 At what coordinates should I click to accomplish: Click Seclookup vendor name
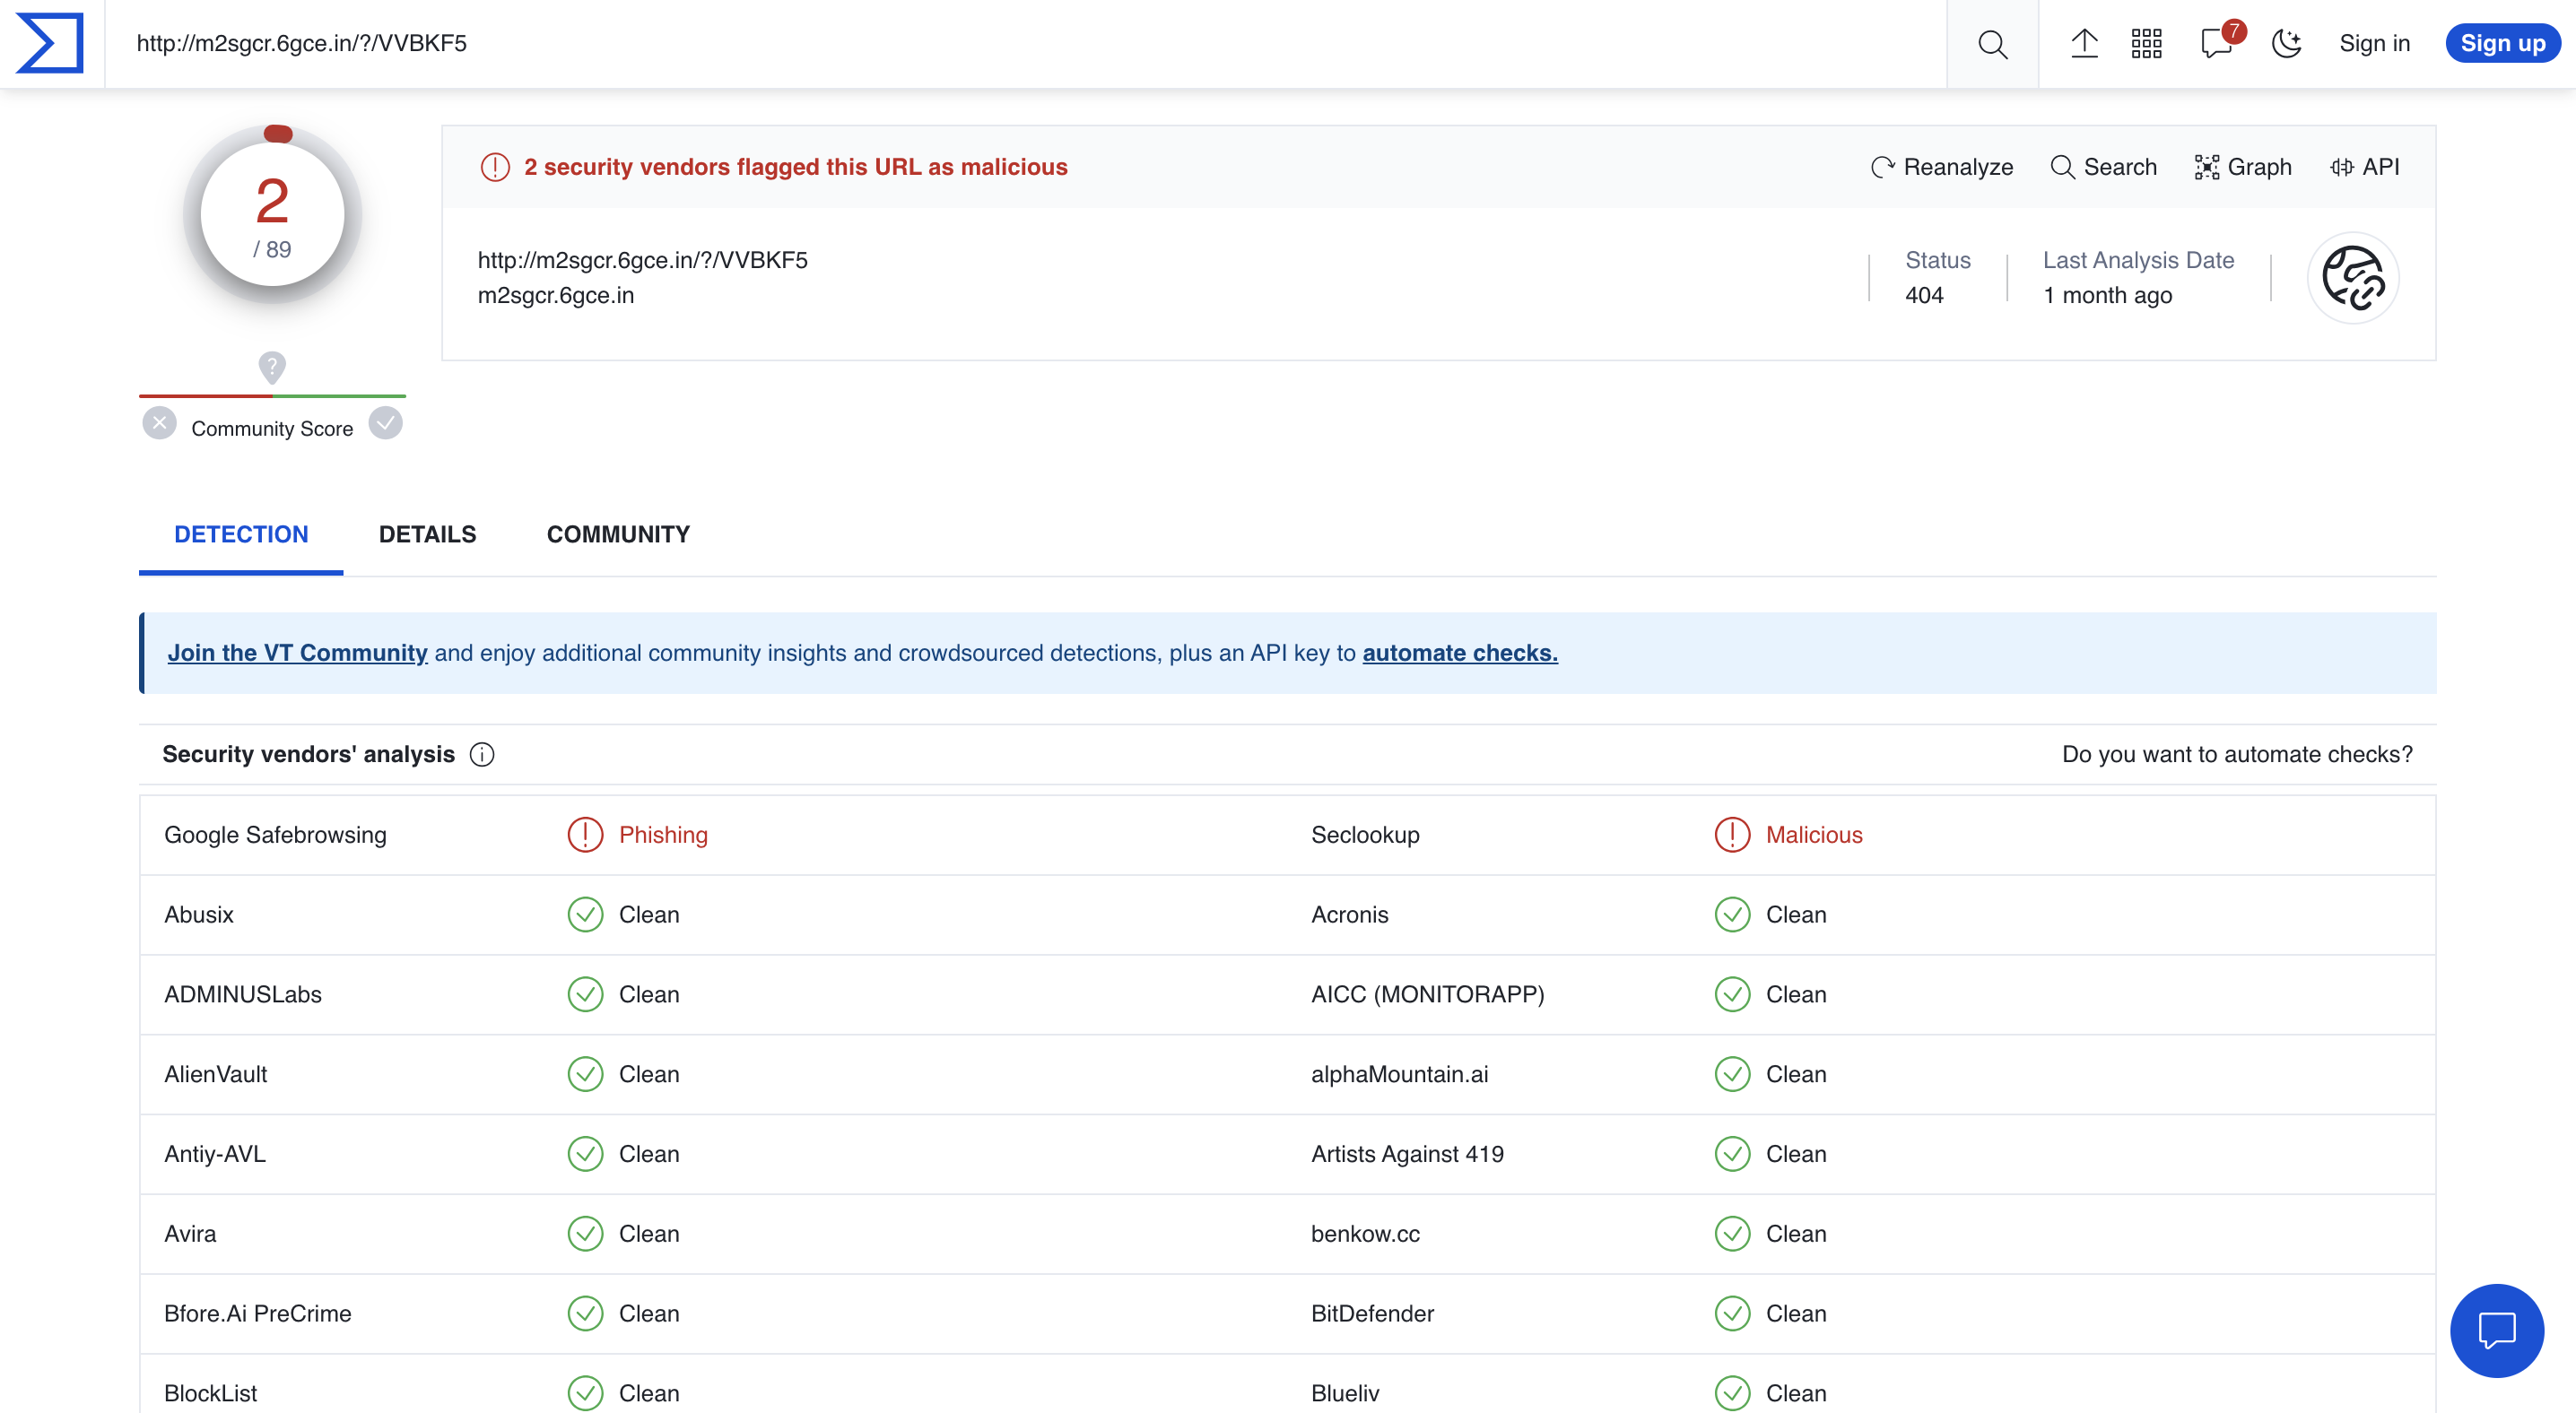[1365, 835]
